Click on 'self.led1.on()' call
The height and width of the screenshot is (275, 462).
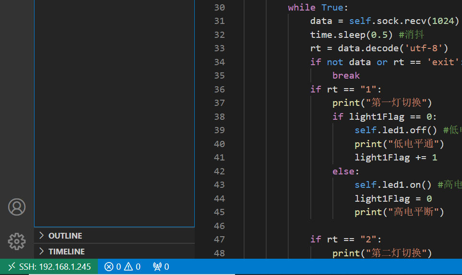tap(393, 185)
